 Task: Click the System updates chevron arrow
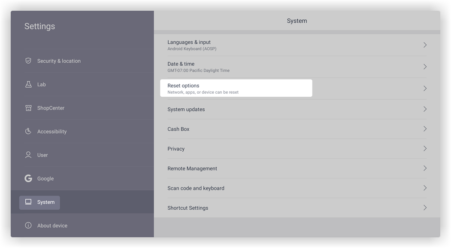click(425, 109)
